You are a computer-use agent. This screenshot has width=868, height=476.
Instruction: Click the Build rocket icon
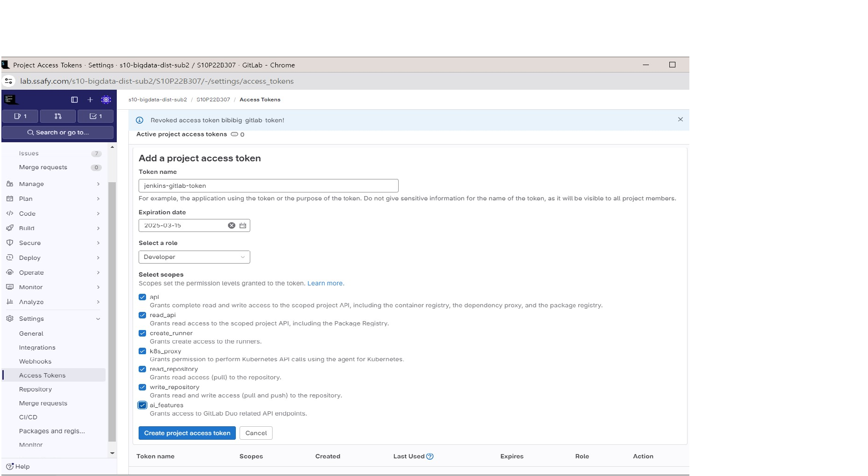click(10, 228)
